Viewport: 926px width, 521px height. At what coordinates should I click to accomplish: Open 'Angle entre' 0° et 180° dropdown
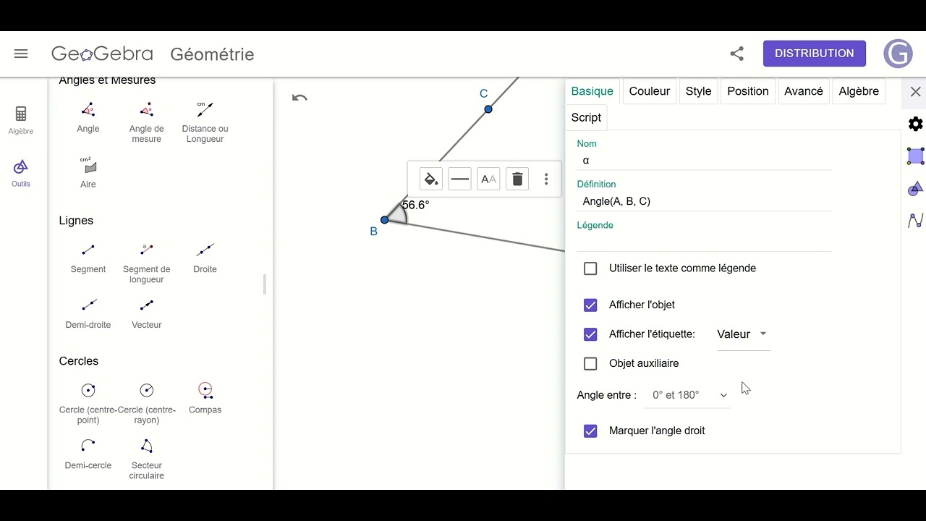(687, 395)
